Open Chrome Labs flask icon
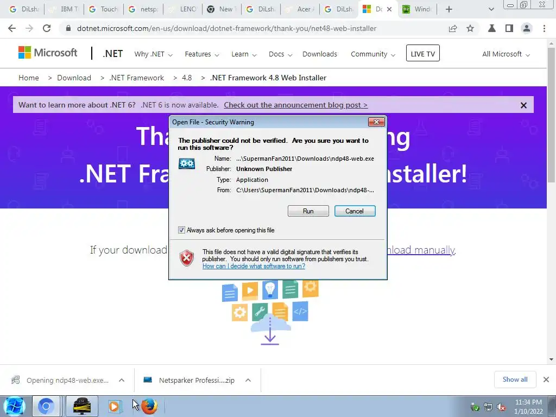 point(492,28)
